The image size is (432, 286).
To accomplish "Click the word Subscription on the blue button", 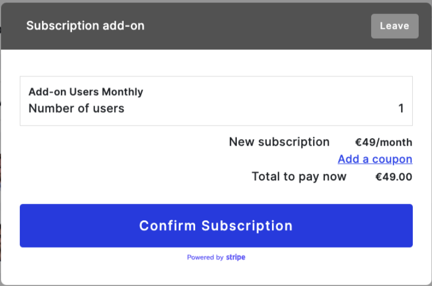I will 247,226.
